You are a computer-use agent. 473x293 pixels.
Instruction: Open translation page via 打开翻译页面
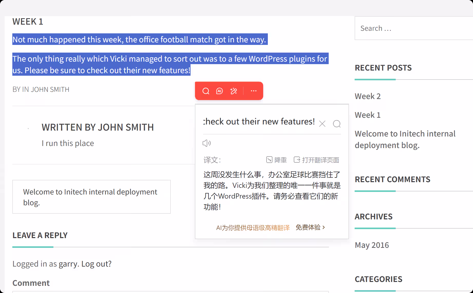click(x=316, y=160)
